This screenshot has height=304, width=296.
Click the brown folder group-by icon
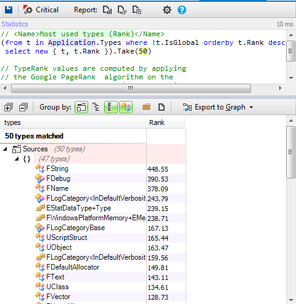point(146,107)
